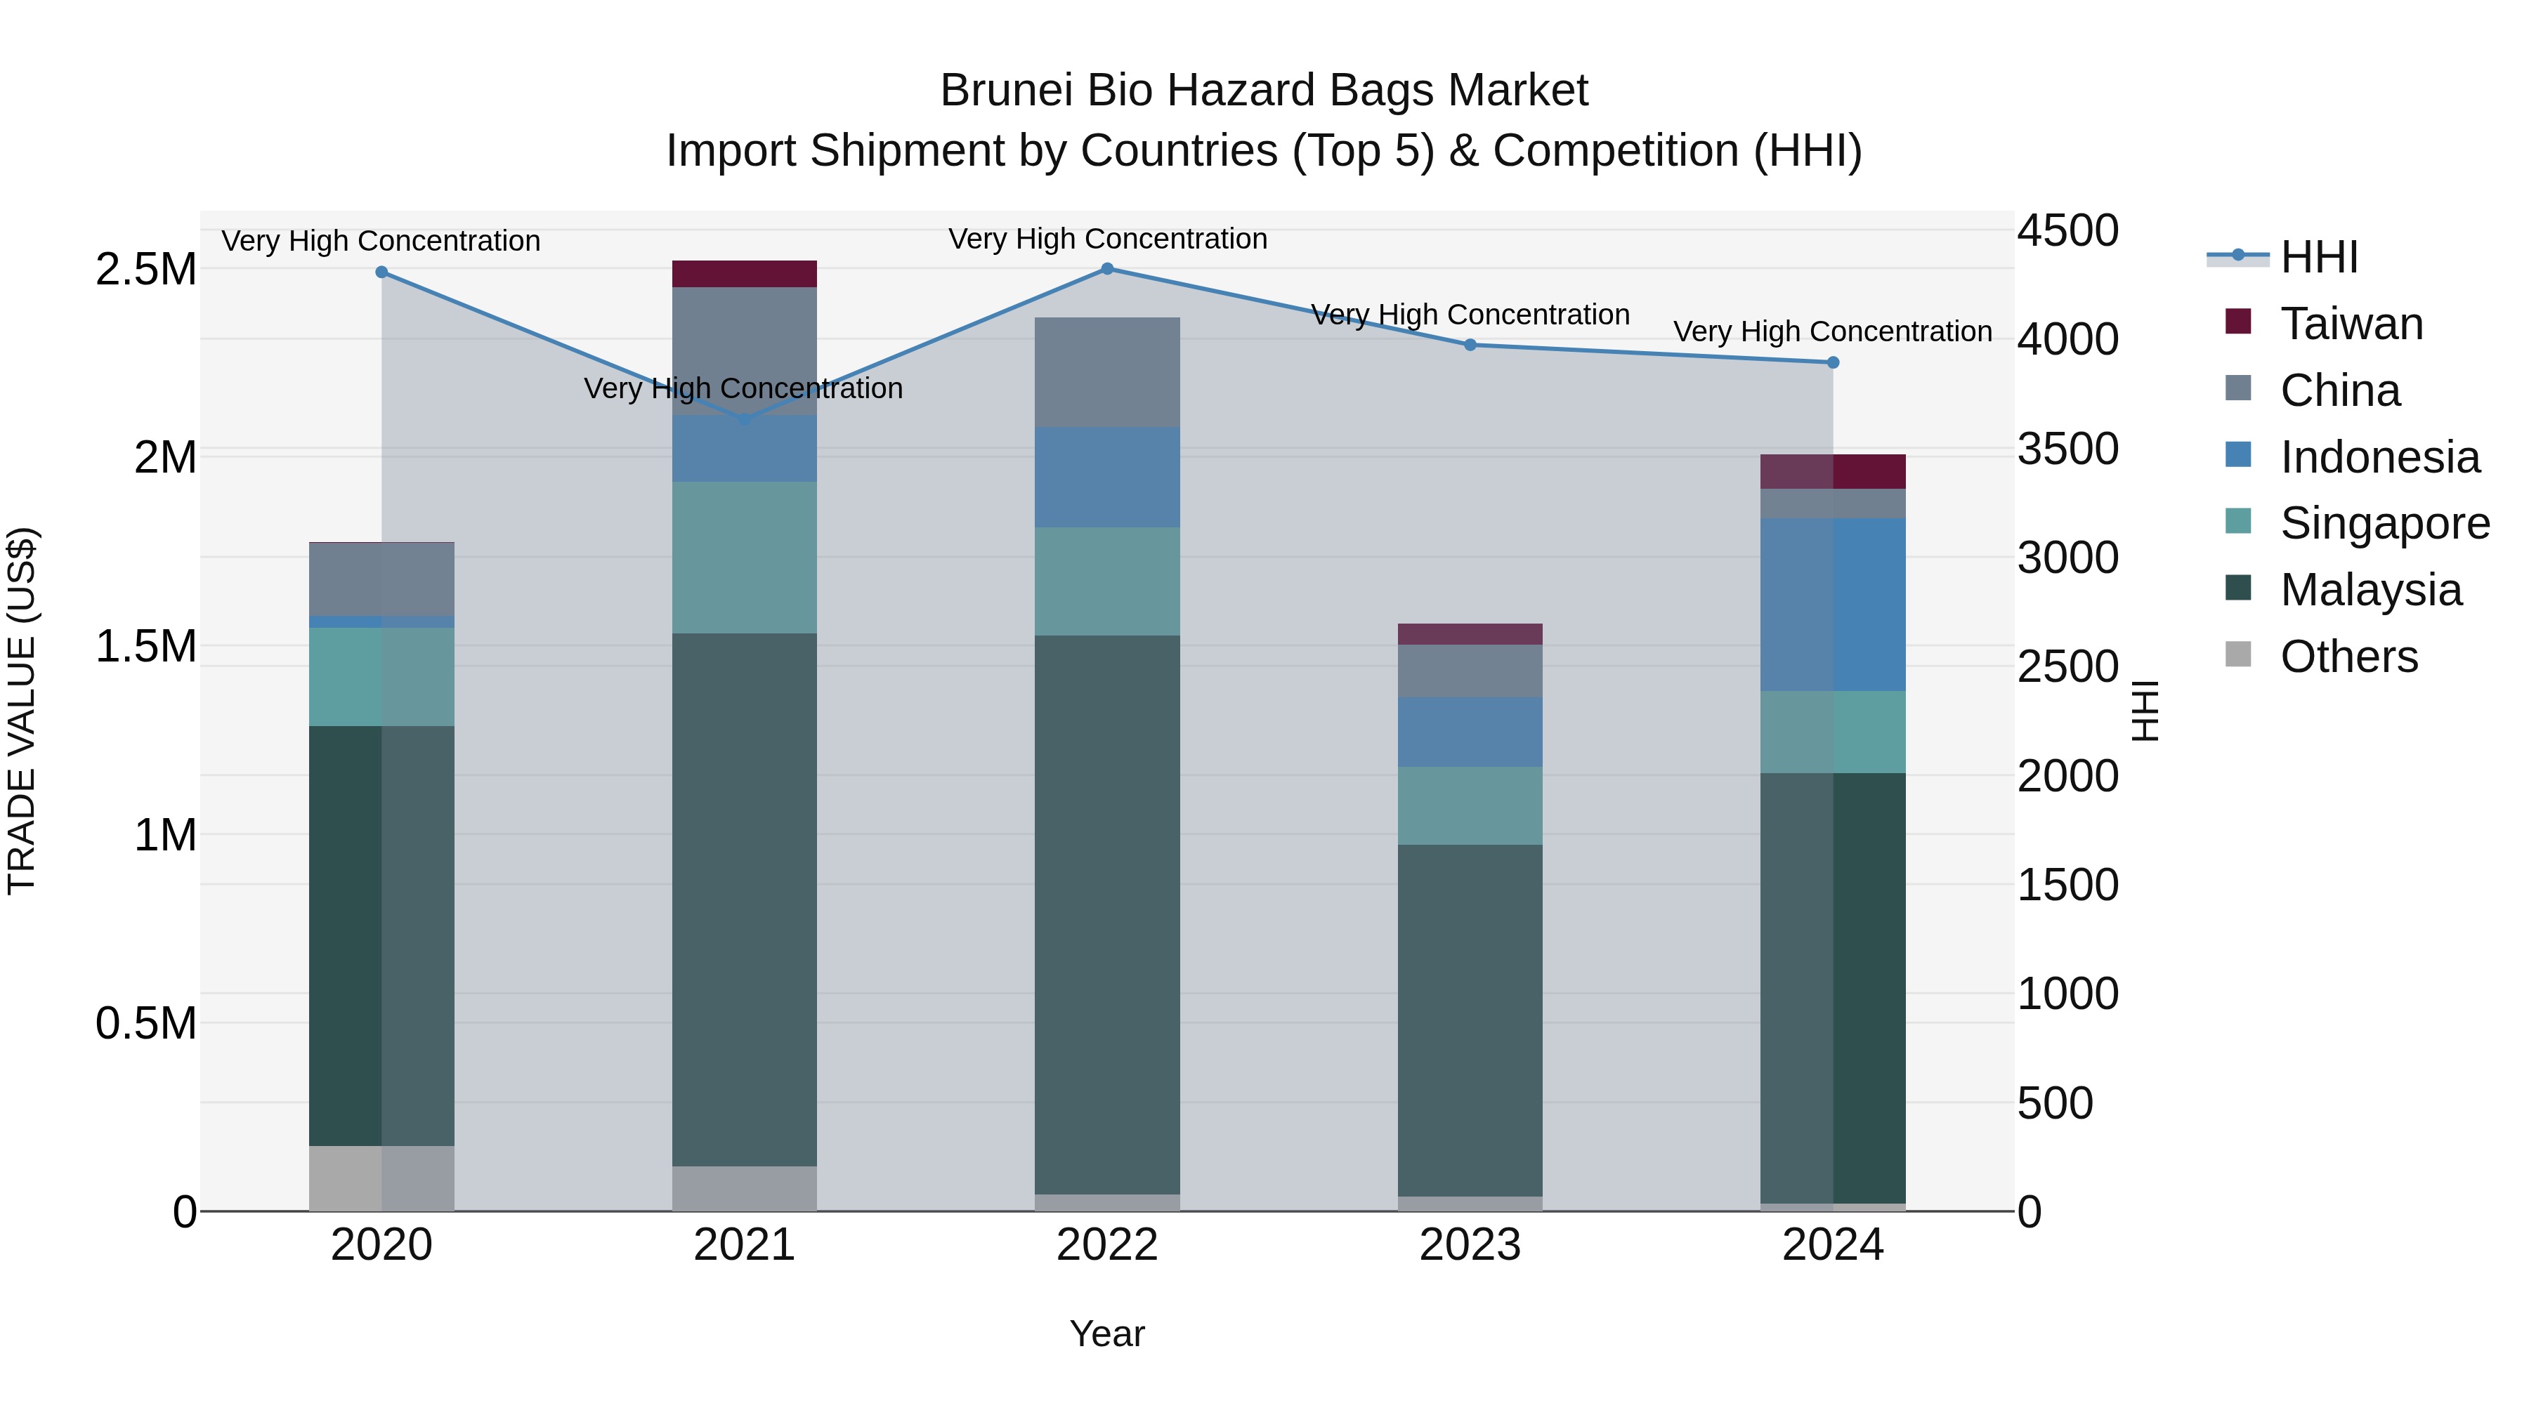The width and height of the screenshot is (2529, 1422).
Task: Click the Year axis title
Action: pos(1107,1334)
